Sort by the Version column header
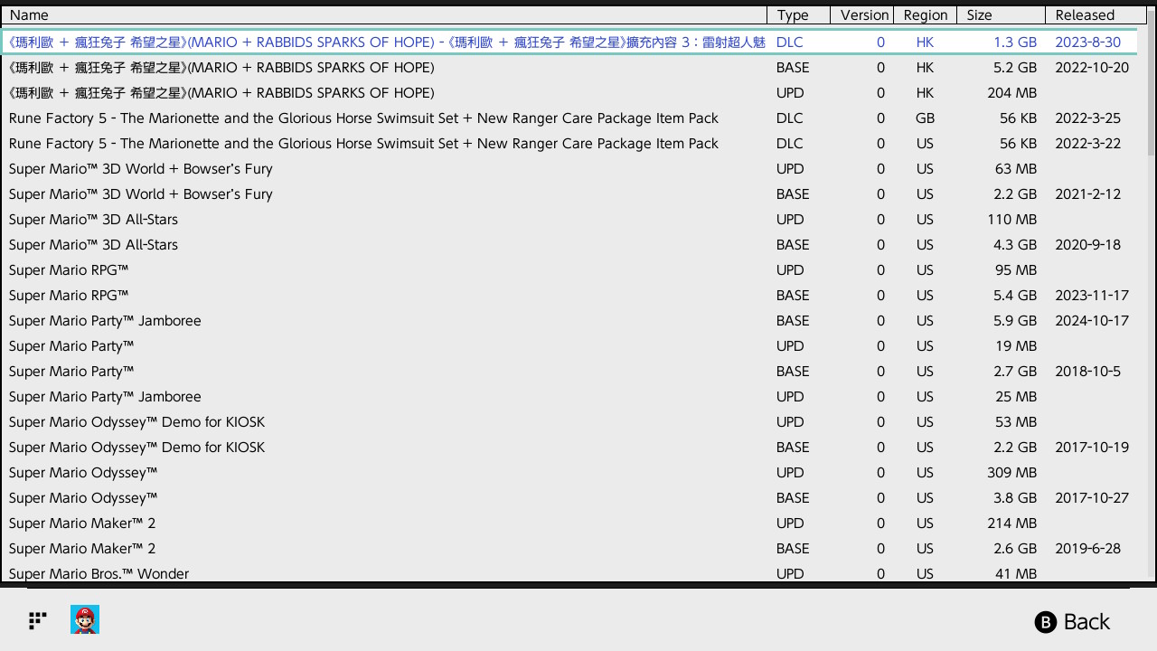Image resolution: width=1157 pixels, height=651 pixels. click(x=863, y=14)
